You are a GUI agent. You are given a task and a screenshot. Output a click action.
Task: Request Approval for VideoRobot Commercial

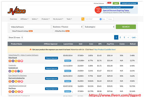click(x=52, y=89)
